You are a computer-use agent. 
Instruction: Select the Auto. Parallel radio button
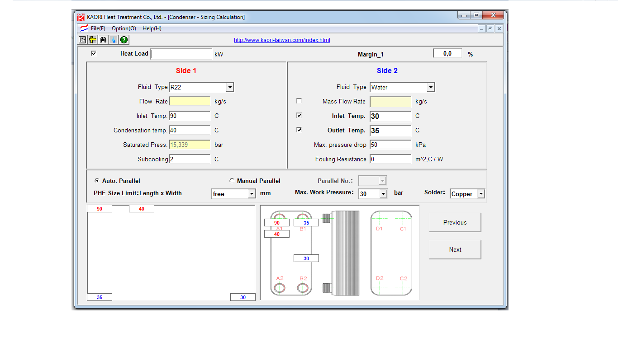[x=97, y=180]
